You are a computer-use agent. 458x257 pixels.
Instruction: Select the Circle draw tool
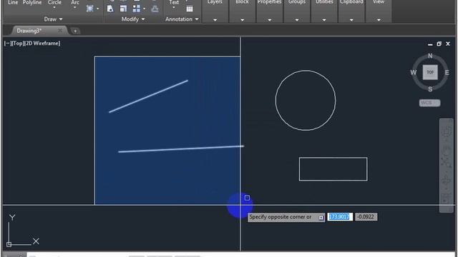point(54,3)
